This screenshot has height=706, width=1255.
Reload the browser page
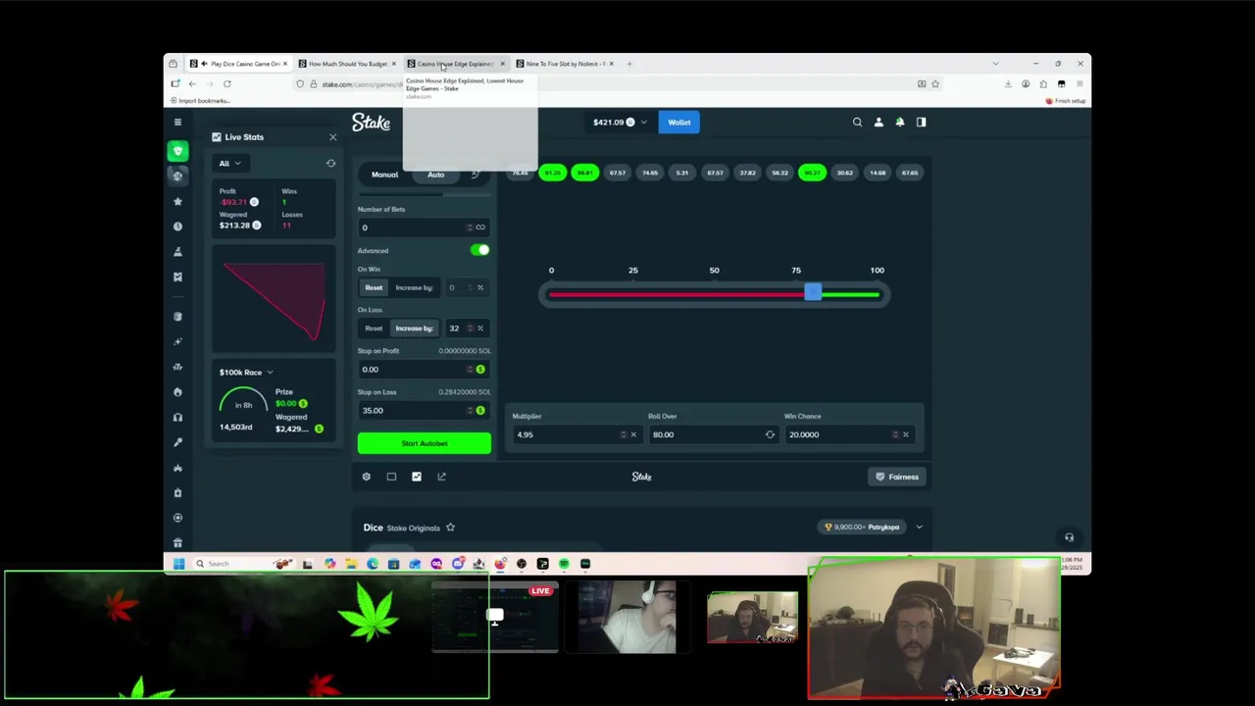(x=226, y=84)
